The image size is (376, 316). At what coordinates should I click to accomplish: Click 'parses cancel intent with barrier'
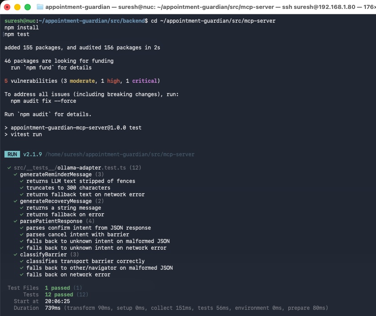click(78, 235)
